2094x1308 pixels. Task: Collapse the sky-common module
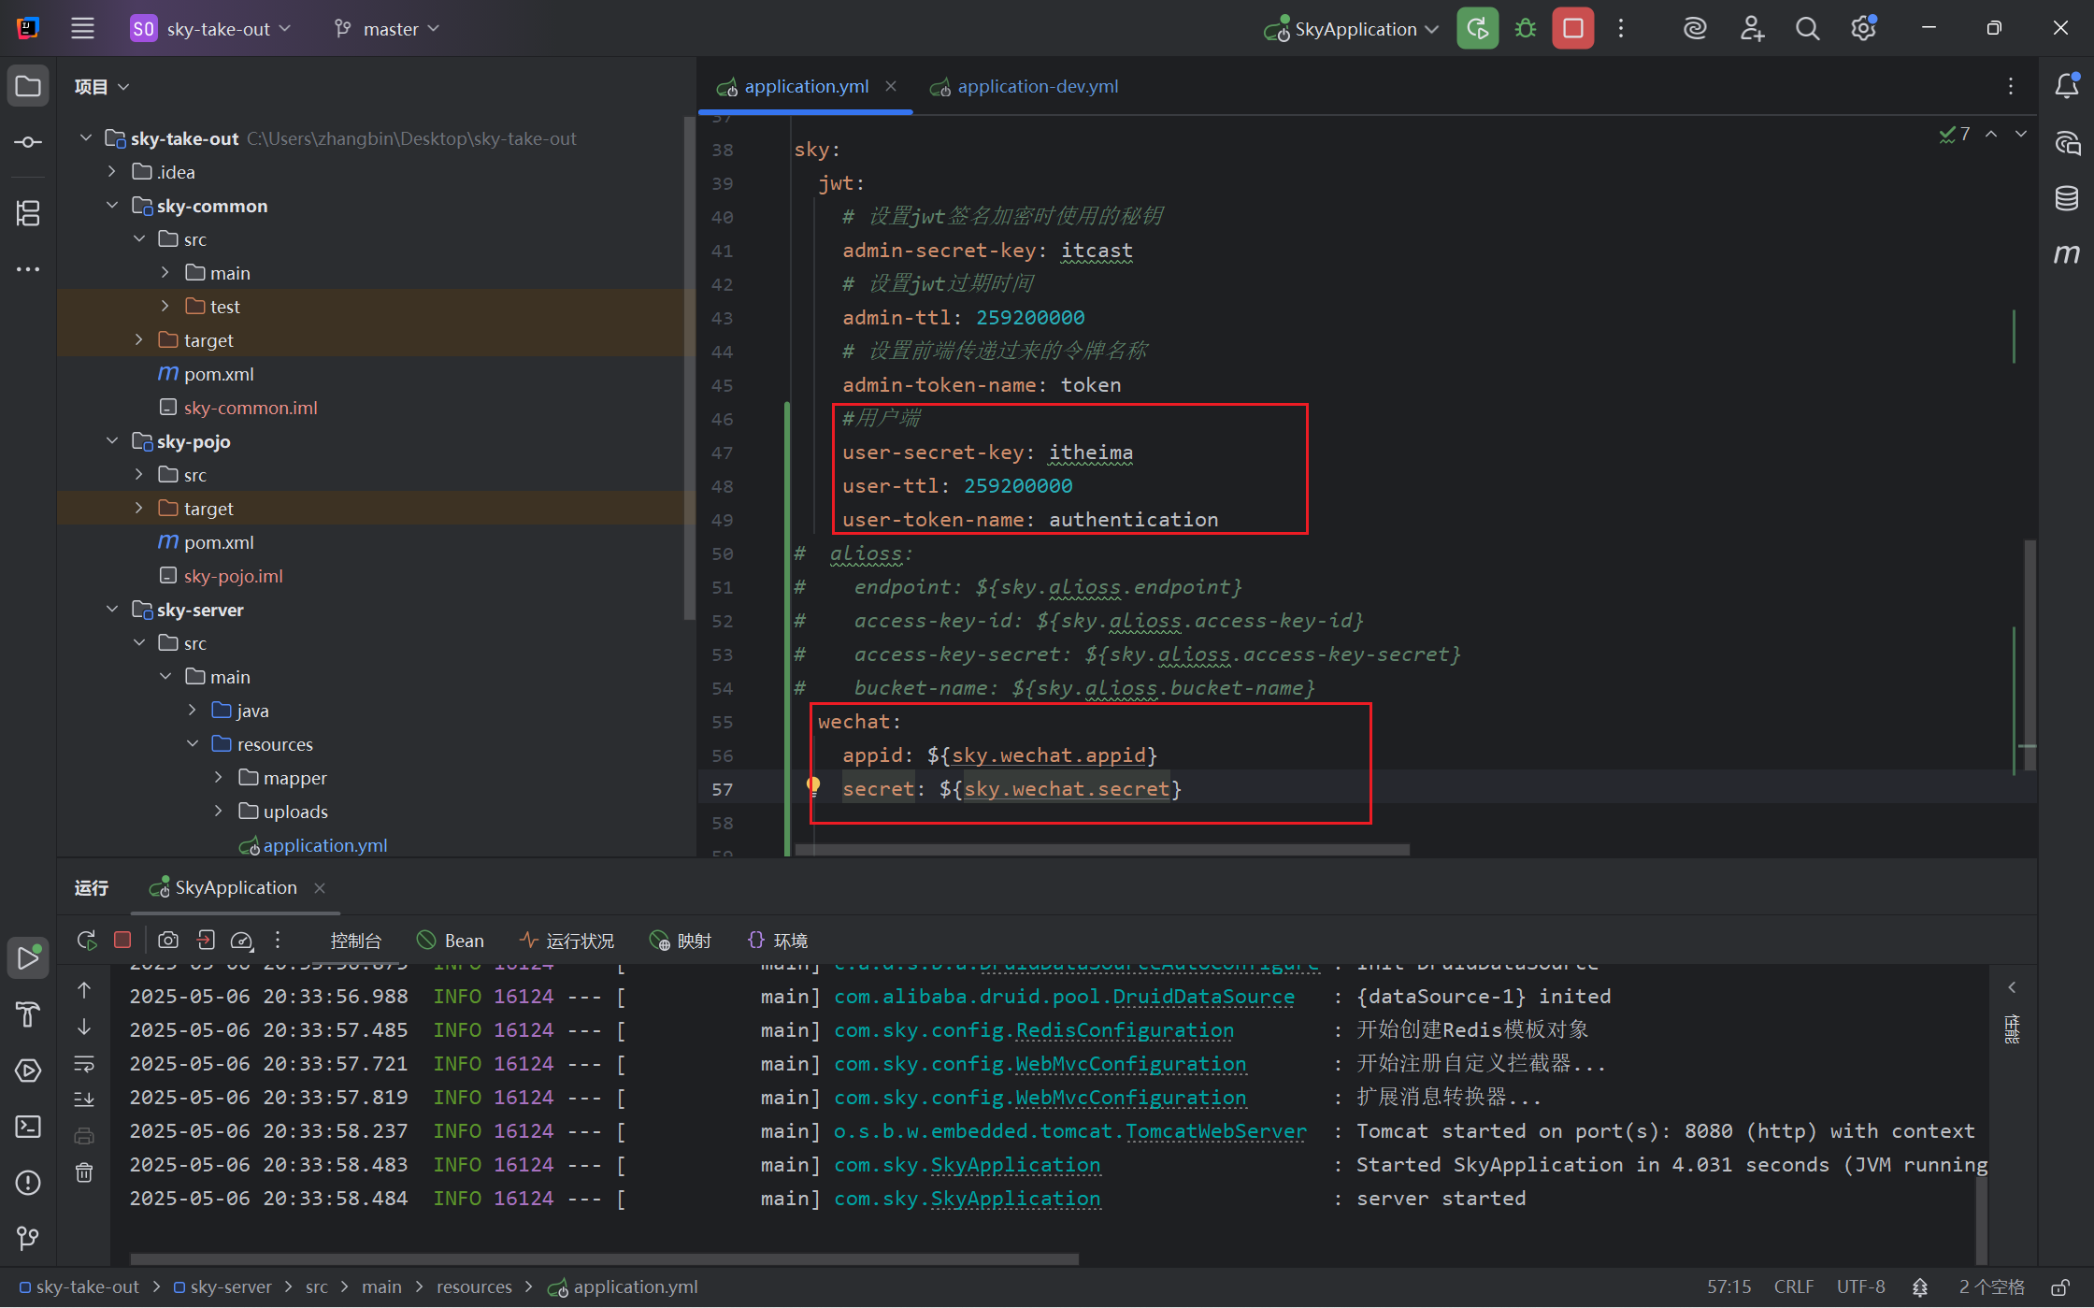click(112, 205)
